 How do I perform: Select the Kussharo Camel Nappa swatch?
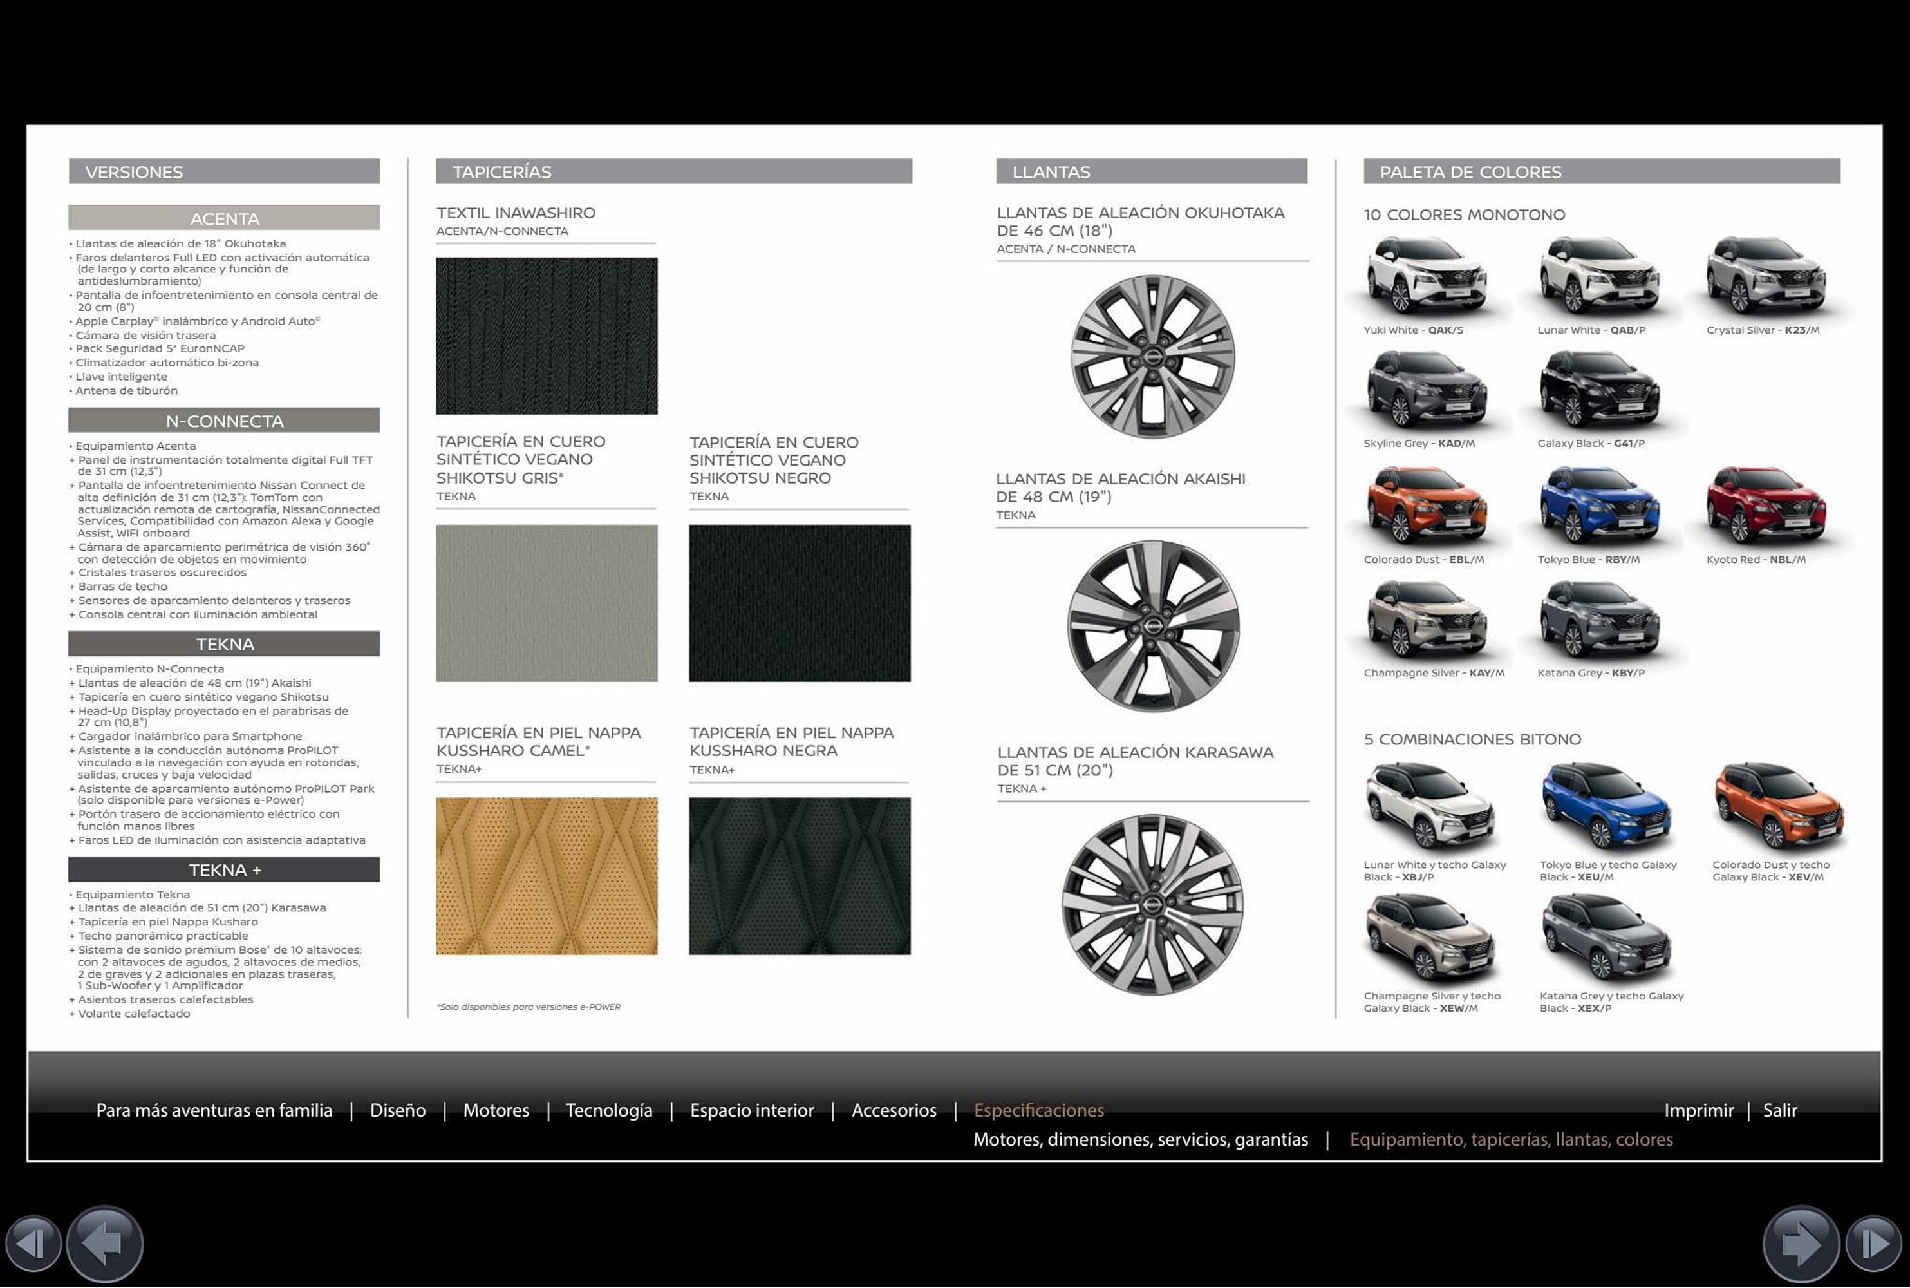pos(547,876)
